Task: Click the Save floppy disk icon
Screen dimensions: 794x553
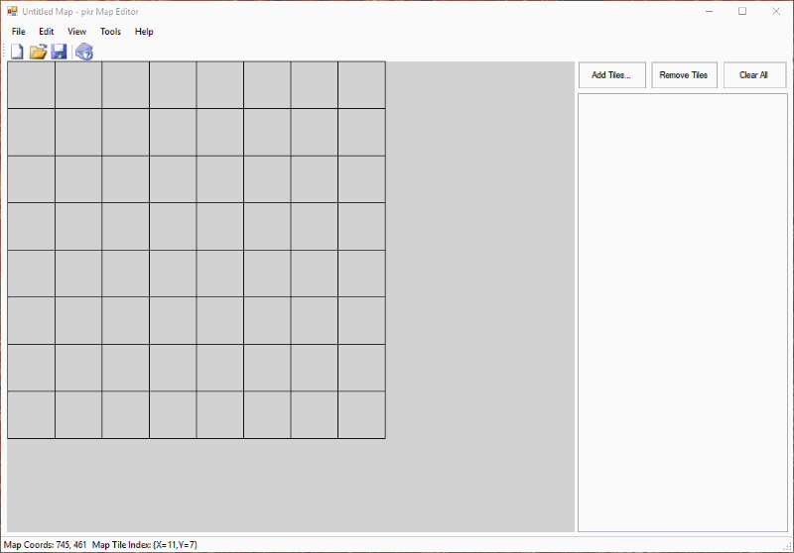Action: [59, 52]
